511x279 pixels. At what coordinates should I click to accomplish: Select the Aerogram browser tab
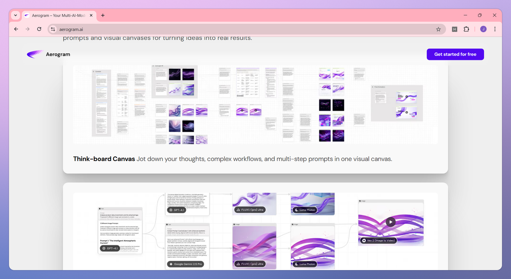click(x=58, y=15)
